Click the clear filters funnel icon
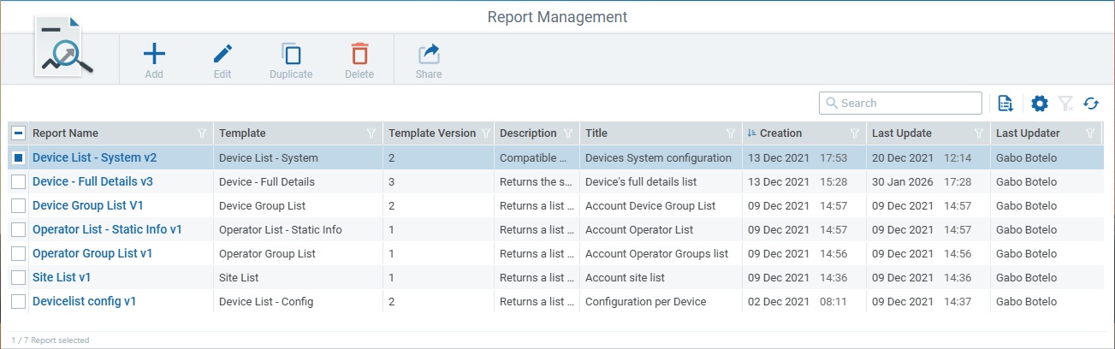Screen dimensions: 1115x349 tap(1065, 104)
